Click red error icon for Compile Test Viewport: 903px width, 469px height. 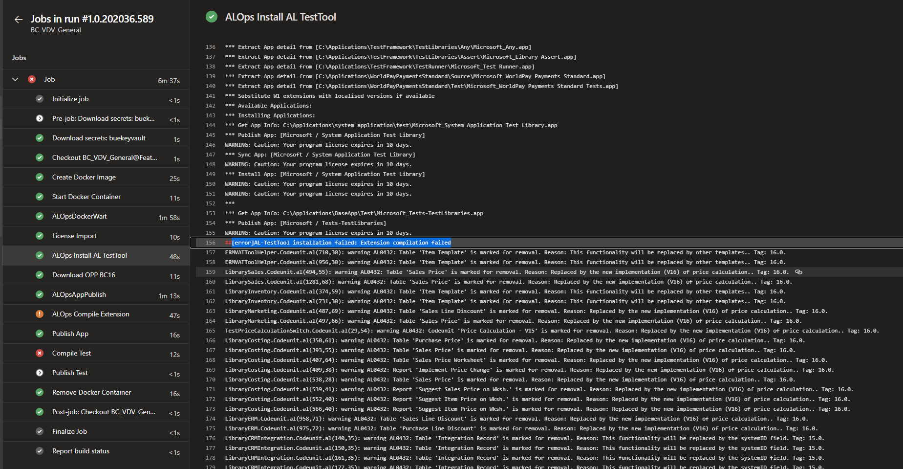(x=40, y=353)
